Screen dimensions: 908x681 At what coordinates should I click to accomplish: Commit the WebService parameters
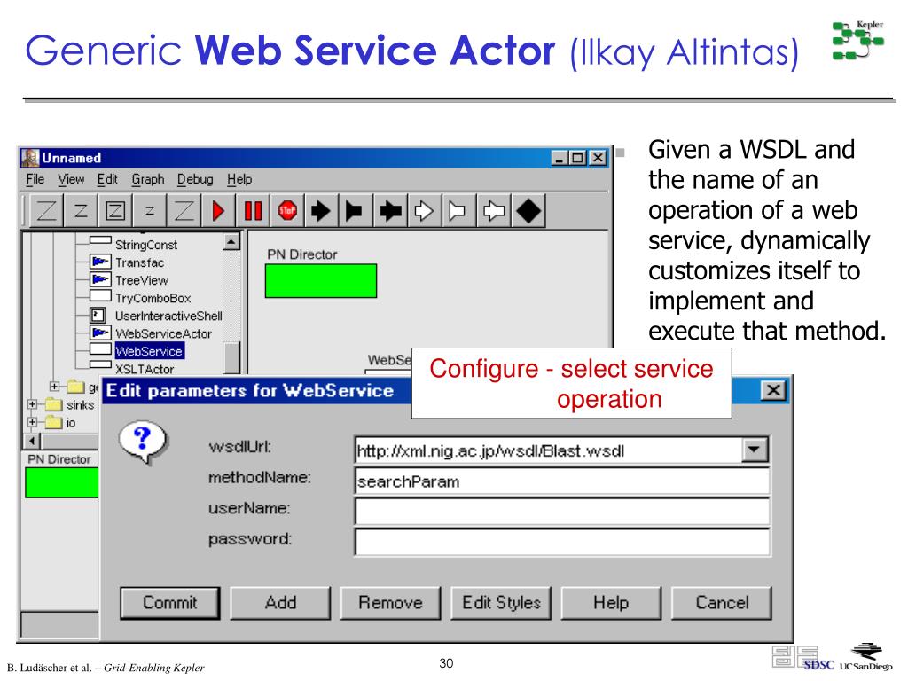170,603
